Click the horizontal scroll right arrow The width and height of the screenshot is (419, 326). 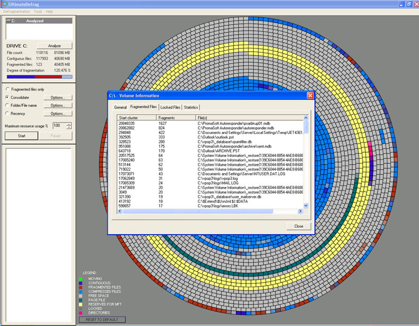tap(300, 211)
